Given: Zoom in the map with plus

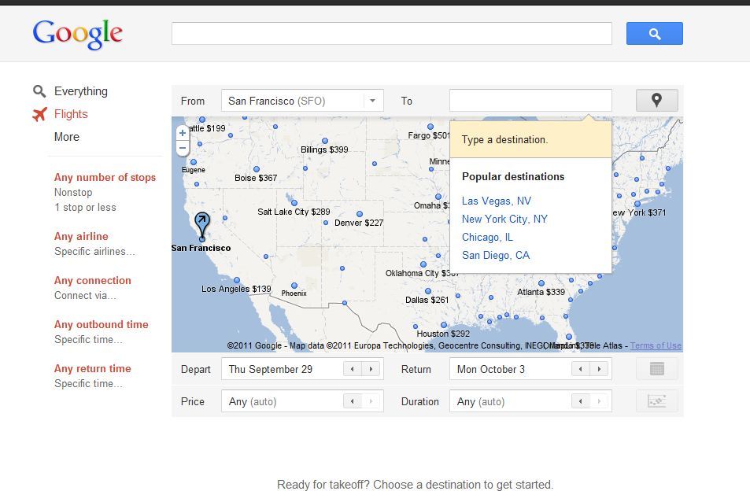Looking at the screenshot, I should click(183, 133).
